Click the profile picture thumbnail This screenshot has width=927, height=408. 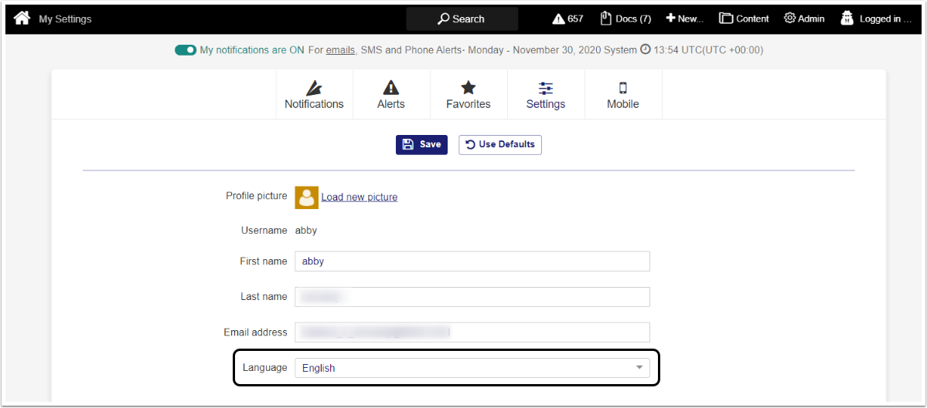point(306,197)
